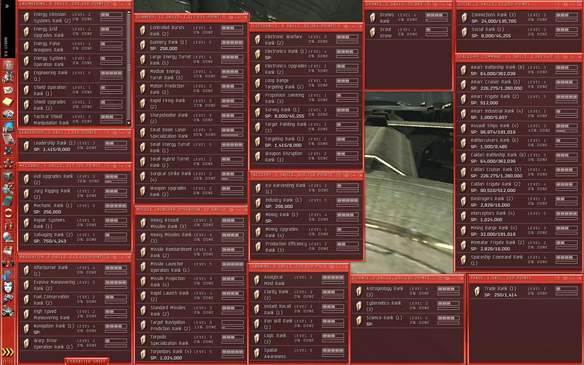The width and height of the screenshot is (584, 365).
Task: Select the Iron Will Rank skill
Action: (x=299, y=324)
